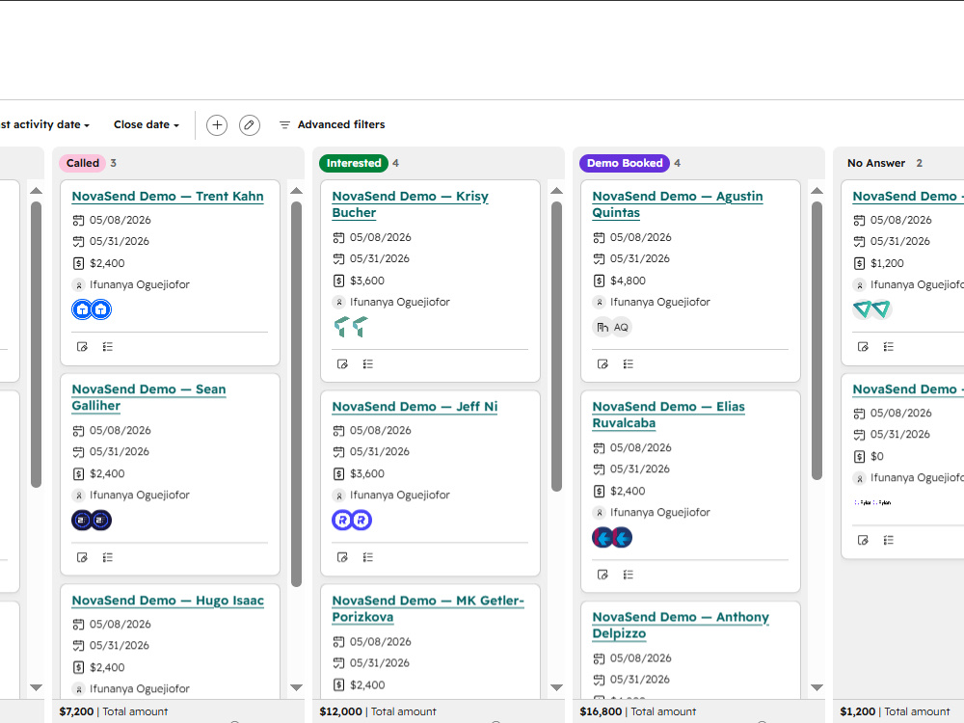Open NovaSend Demo — Jeff Ni deal
The height and width of the screenshot is (723, 964).
415,407
